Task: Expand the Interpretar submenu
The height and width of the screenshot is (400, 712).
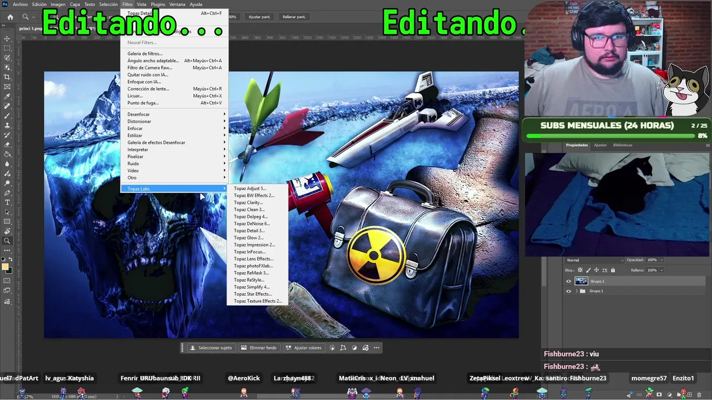Action: (x=174, y=149)
